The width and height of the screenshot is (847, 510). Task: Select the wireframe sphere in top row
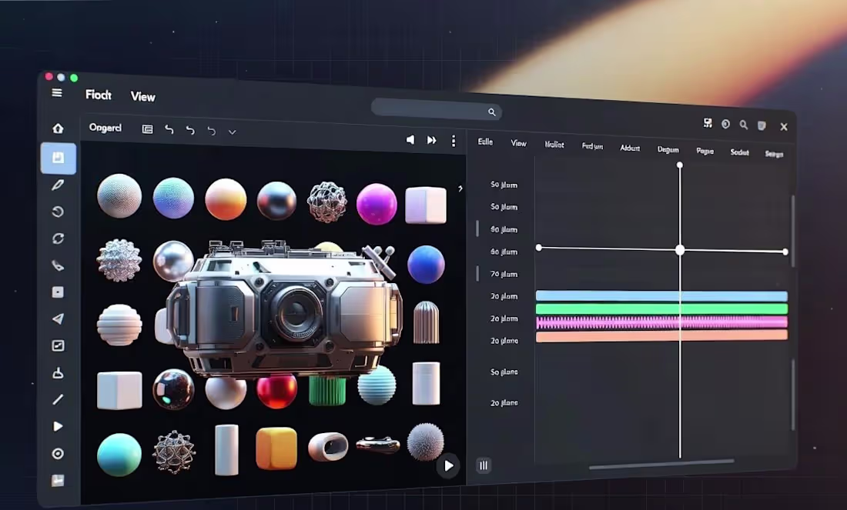[x=326, y=202]
